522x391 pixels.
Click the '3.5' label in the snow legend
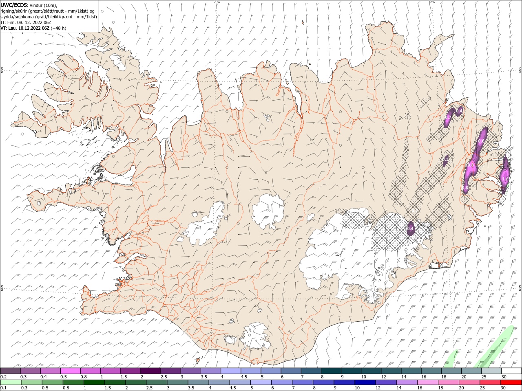pos(204,376)
